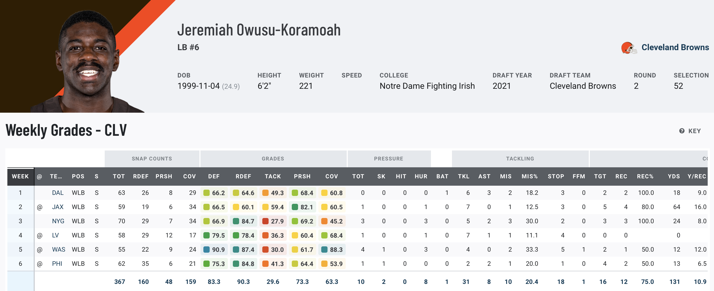Click the LV opponent link
714x291 pixels.
tap(56, 235)
